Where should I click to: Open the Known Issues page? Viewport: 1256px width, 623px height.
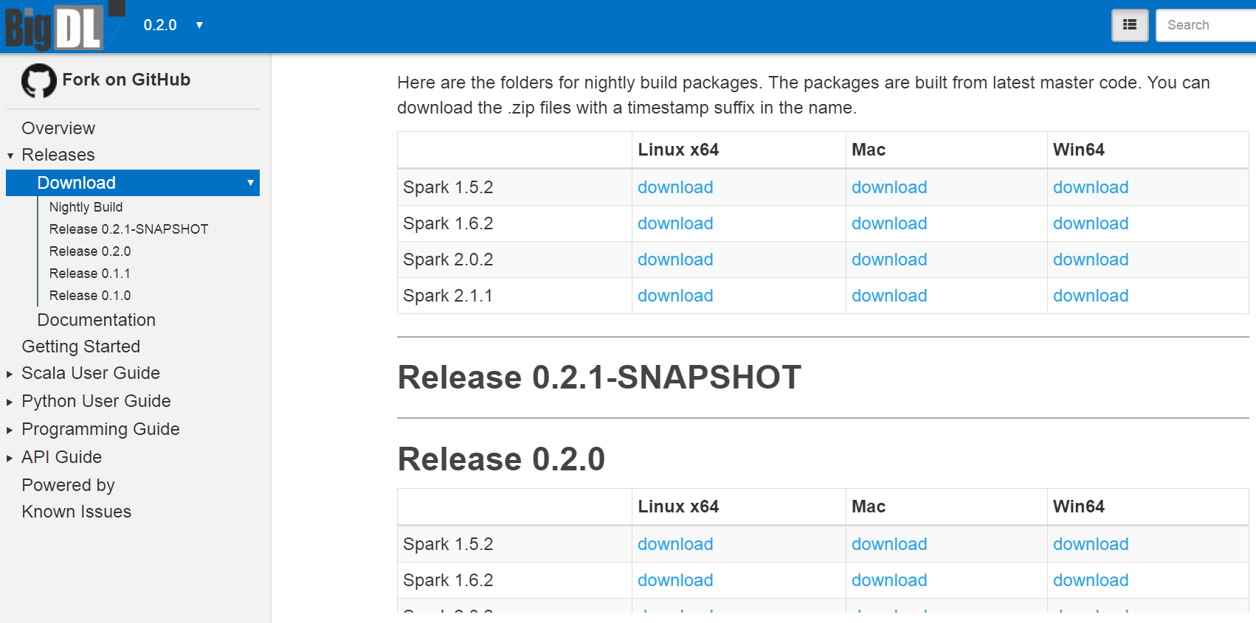pyautogui.click(x=76, y=511)
